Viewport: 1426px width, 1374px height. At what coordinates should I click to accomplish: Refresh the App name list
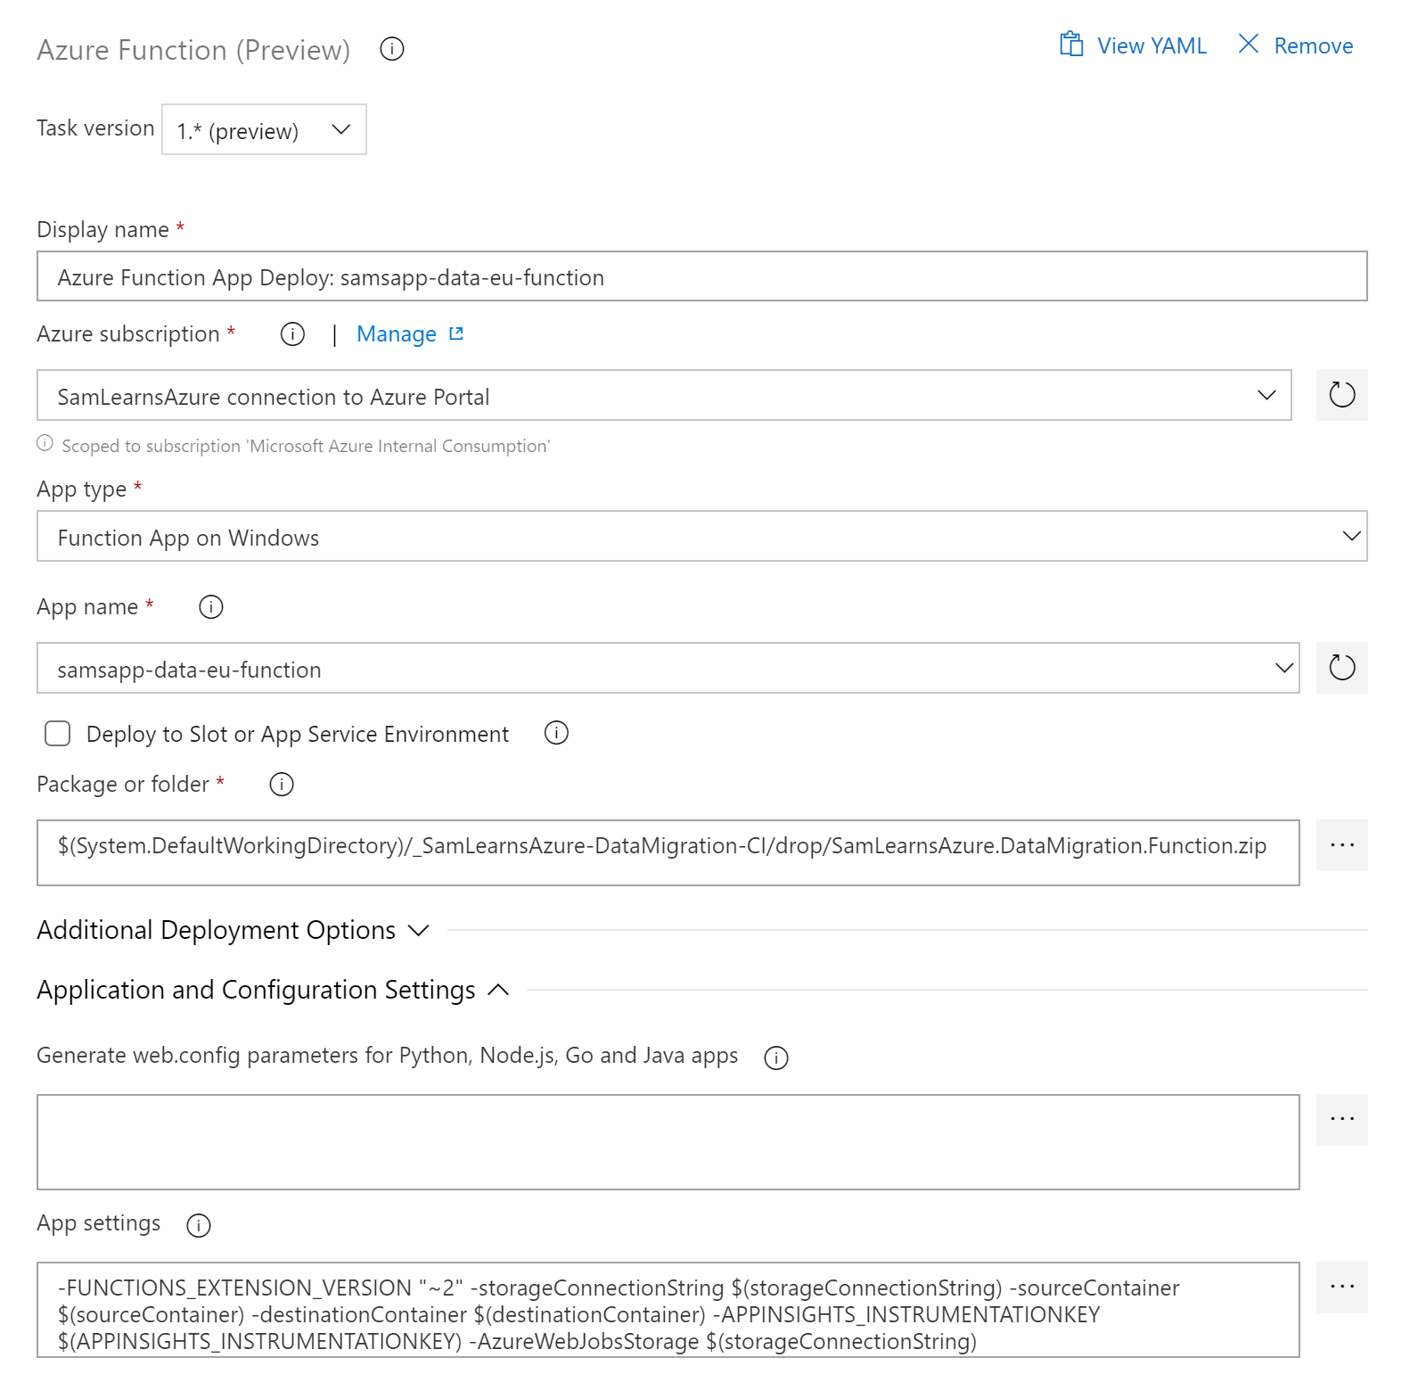pos(1341,668)
